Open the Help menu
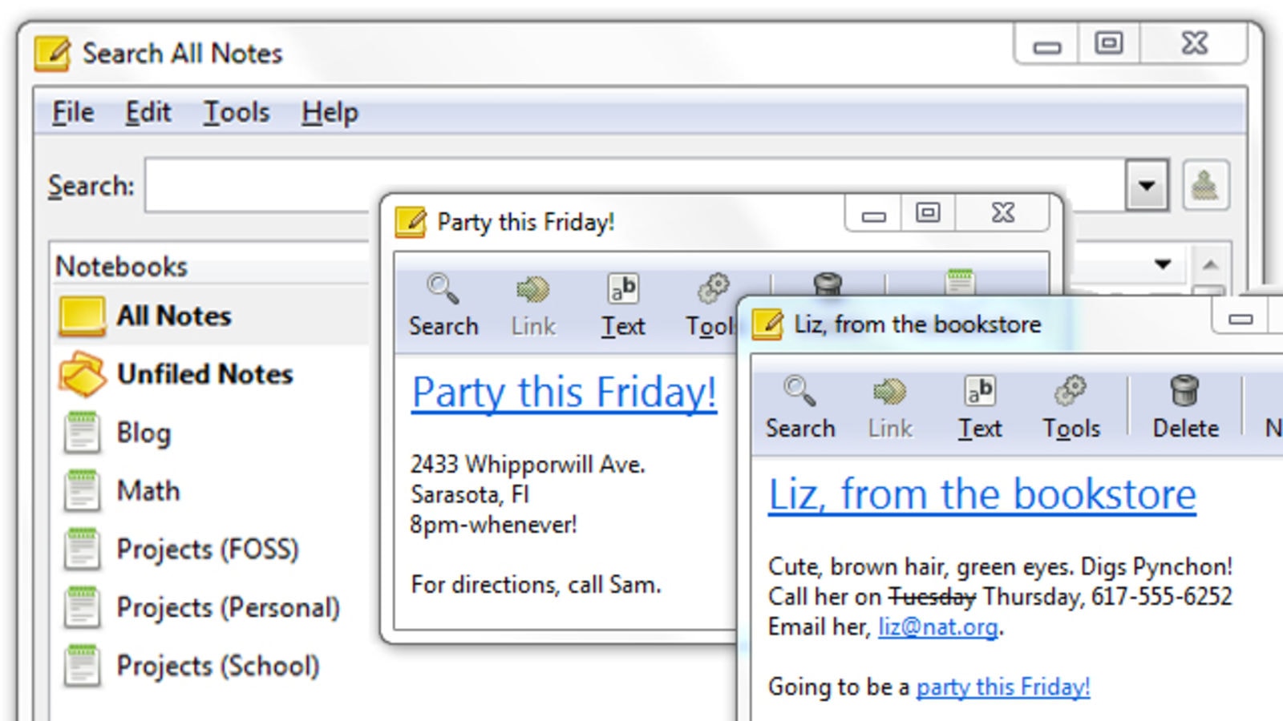Image resolution: width=1283 pixels, height=721 pixels. 330,113
